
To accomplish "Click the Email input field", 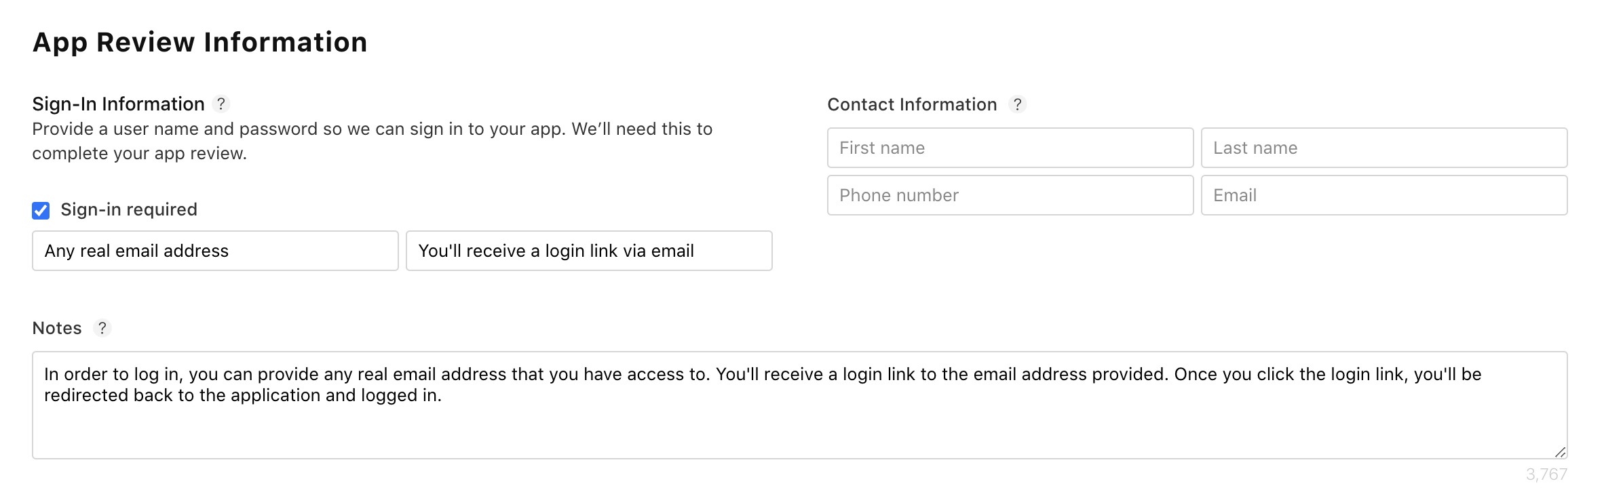I will [1384, 195].
